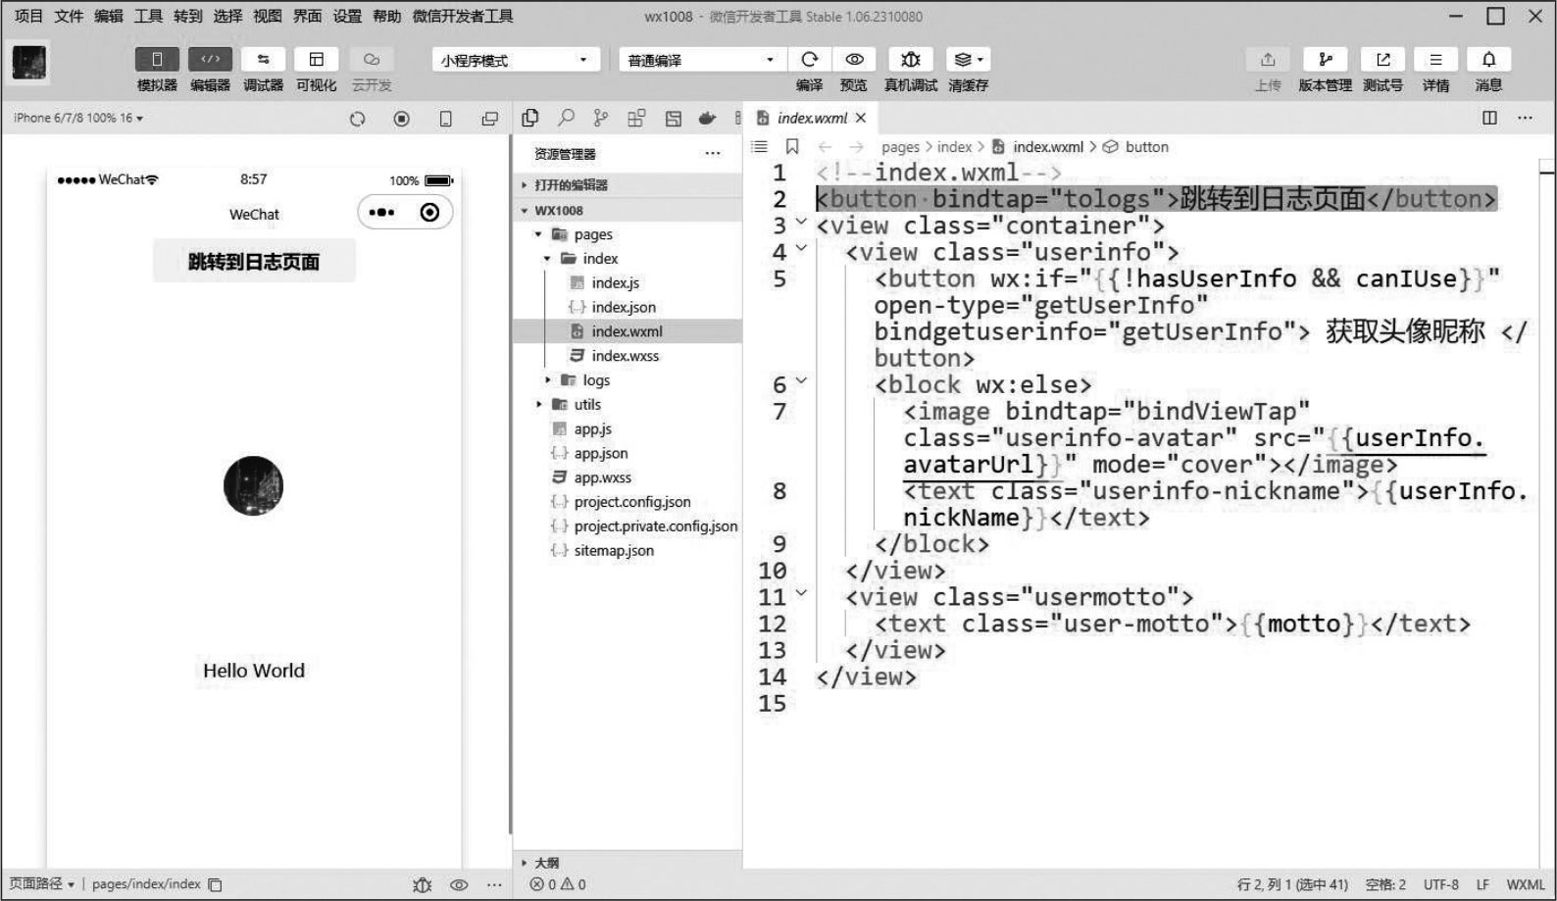Click the simulator capsule menu dots

[381, 213]
